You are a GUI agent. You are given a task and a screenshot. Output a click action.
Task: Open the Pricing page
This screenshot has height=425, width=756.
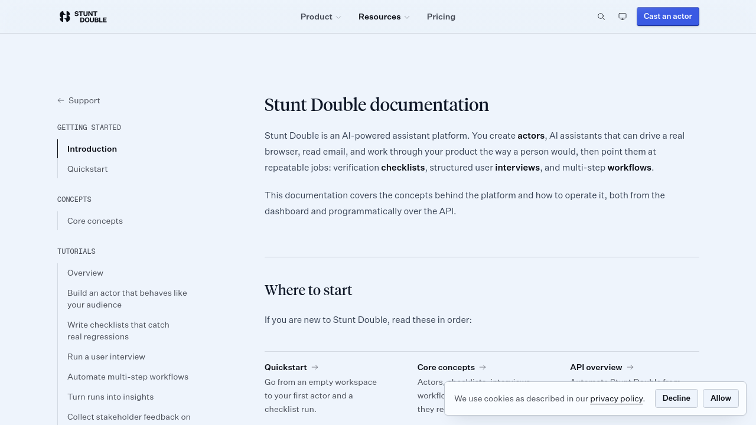[x=441, y=17]
